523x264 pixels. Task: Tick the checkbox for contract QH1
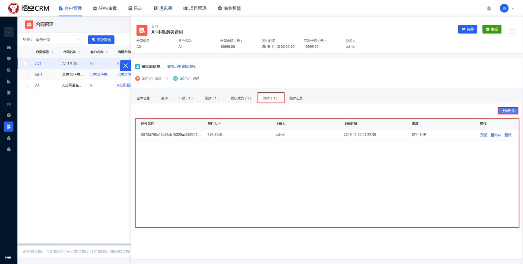26,75
